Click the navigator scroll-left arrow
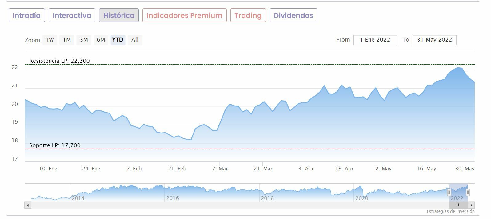The height and width of the screenshot is (219, 491). click(28, 205)
